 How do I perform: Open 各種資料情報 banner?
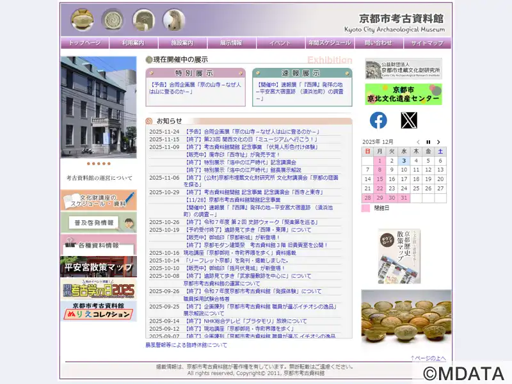point(99,244)
